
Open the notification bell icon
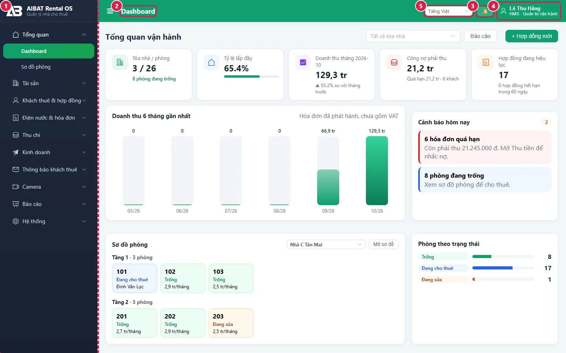485,11
